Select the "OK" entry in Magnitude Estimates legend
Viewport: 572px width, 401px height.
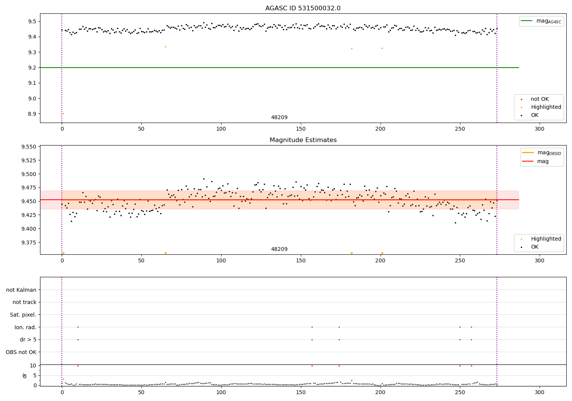[530, 247]
